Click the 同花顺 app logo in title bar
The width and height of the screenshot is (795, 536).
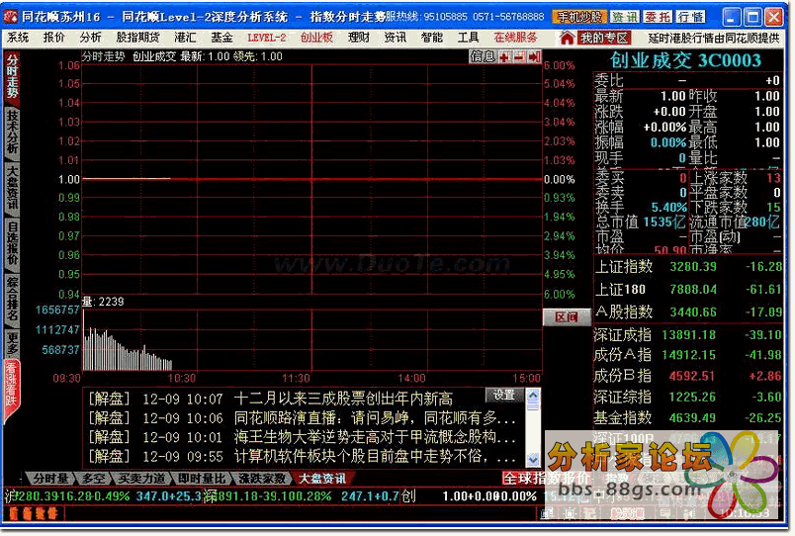pos(11,17)
